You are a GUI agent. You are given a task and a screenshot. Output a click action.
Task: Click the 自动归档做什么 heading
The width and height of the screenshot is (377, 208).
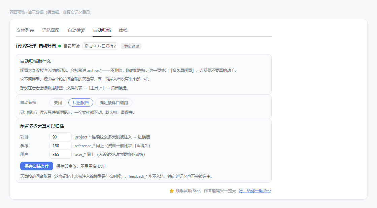(x=36, y=61)
